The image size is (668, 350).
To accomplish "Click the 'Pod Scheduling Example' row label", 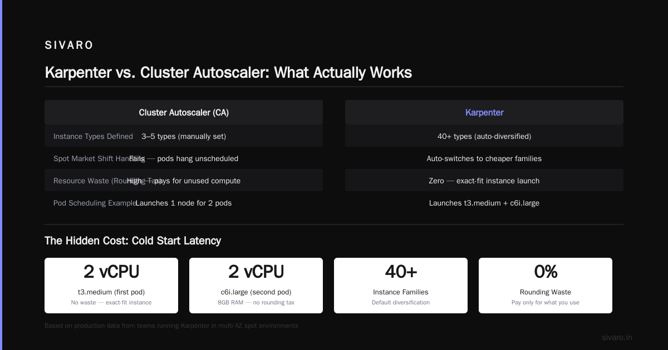I will pos(95,203).
